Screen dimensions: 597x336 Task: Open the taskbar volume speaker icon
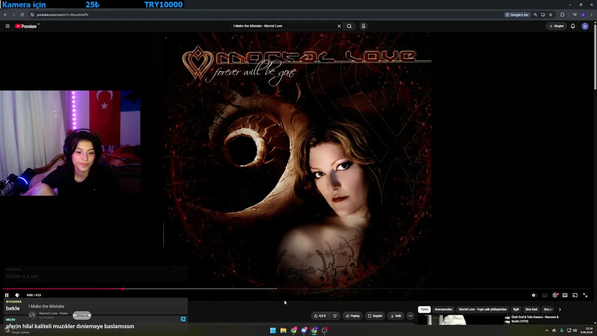click(575, 330)
